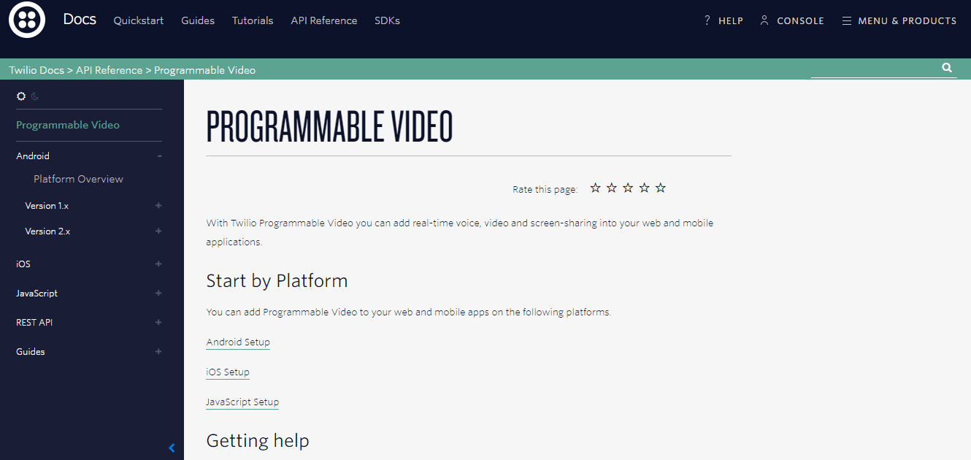Screen dimensions: 971x460
Task: Select Guides in the sidebar
Action: (31, 352)
